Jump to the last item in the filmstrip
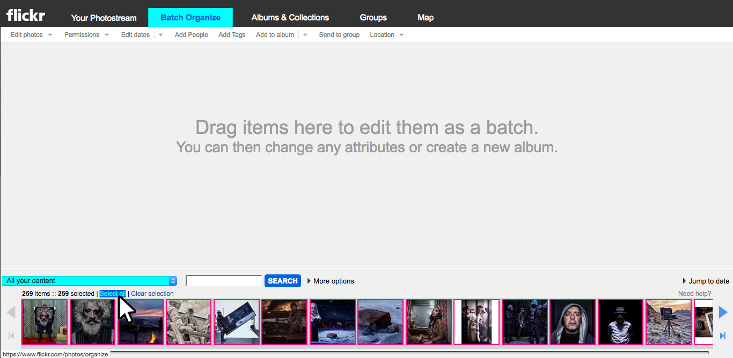 (723, 336)
